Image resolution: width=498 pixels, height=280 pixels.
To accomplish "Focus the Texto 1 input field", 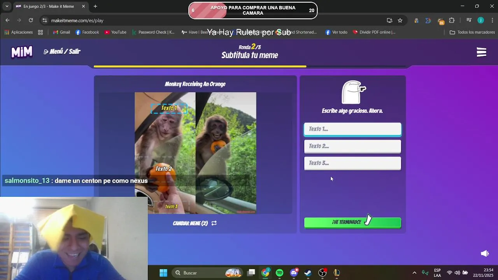I will [352, 129].
